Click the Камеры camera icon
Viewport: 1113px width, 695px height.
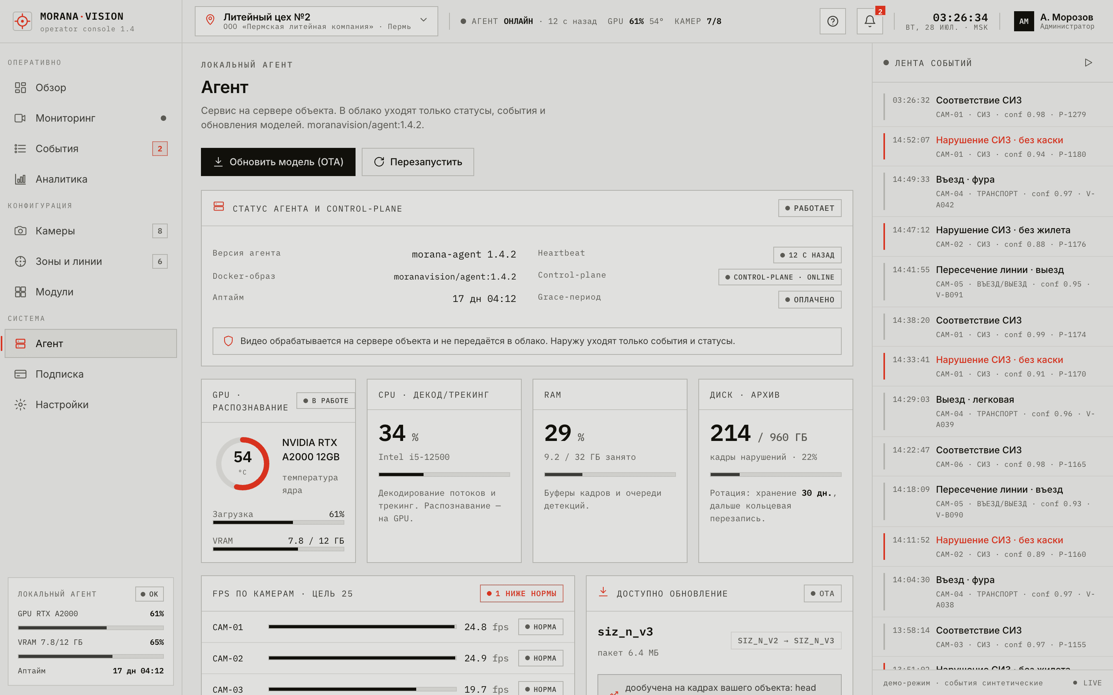(x=20, y=231)
